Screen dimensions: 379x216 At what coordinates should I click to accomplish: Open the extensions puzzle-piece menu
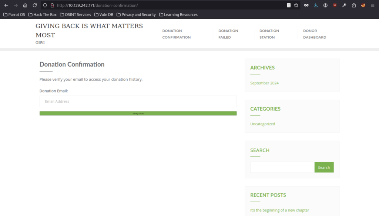coord(354,6)
